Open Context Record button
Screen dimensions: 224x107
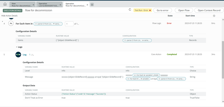pos(209,10)
